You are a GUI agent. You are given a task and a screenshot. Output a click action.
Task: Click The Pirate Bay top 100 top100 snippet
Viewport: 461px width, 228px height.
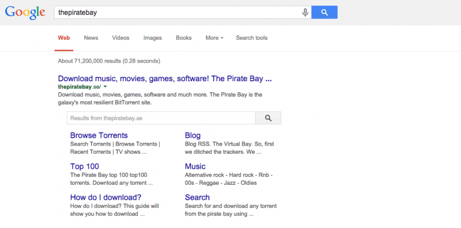point(111,179)
